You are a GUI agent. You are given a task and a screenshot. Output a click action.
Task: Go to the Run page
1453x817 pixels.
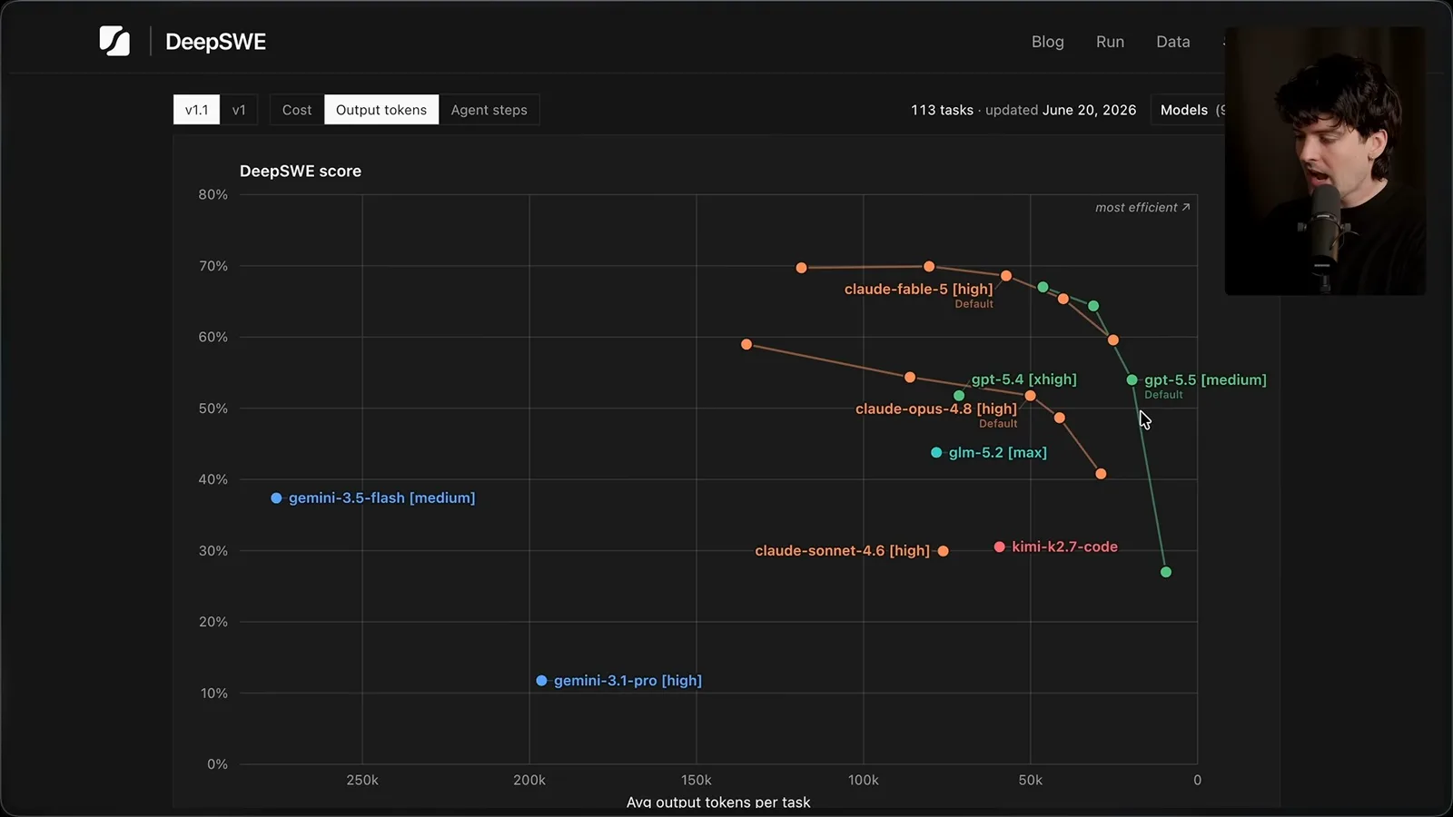[1110, 42]
